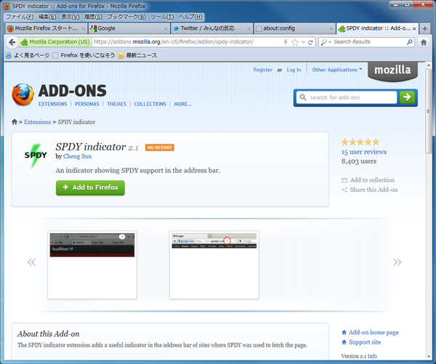Switch to the Twitter tab
Viewport: 436px width, 364px height.
(x=211, y=28)
